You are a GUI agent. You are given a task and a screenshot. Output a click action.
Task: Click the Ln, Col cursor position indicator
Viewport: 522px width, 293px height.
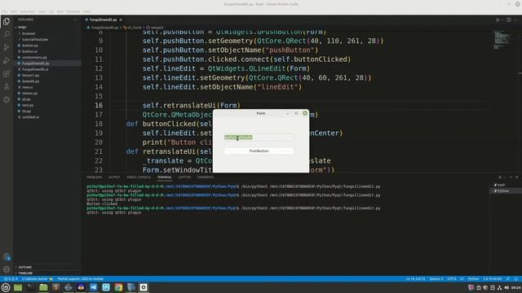click(415, 279)
